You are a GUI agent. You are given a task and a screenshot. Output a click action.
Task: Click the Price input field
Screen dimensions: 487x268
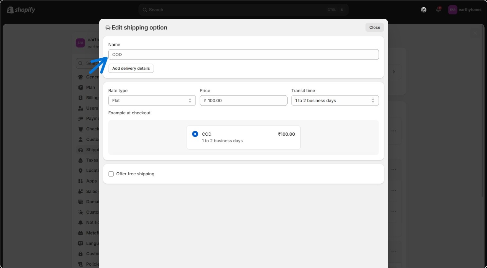244,101
